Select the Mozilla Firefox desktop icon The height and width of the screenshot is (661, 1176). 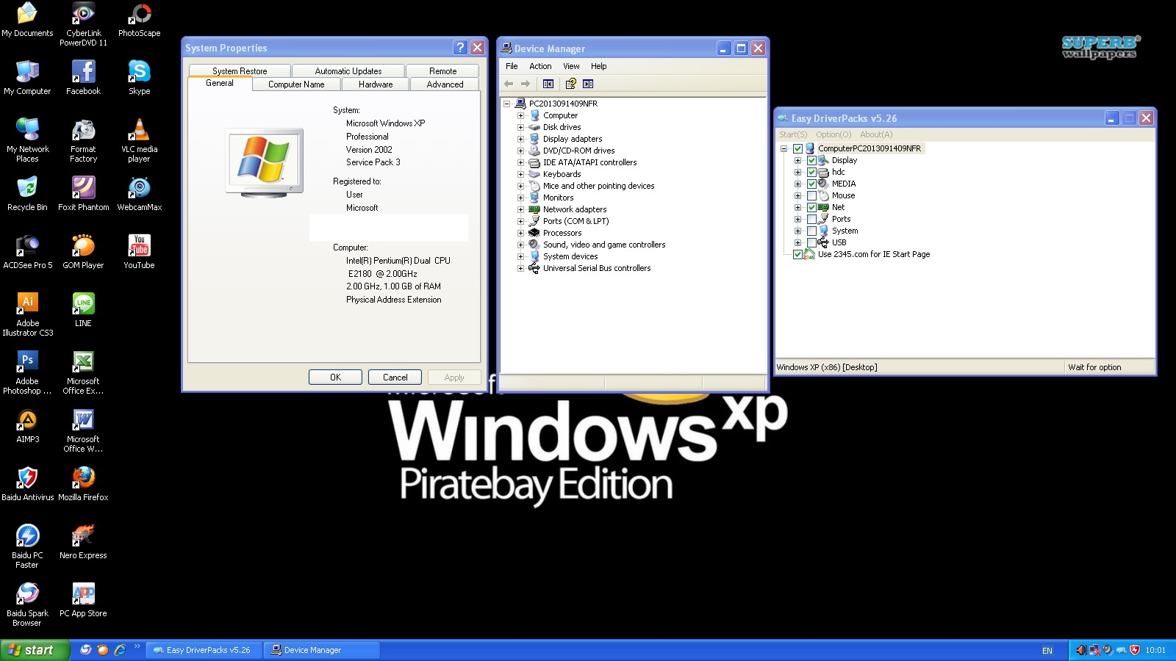83,484
